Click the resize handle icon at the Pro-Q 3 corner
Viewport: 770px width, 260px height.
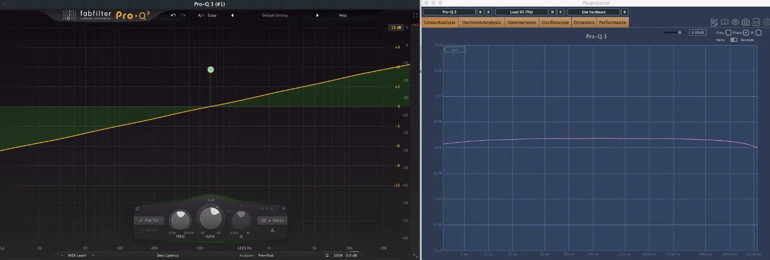(415, 255)
